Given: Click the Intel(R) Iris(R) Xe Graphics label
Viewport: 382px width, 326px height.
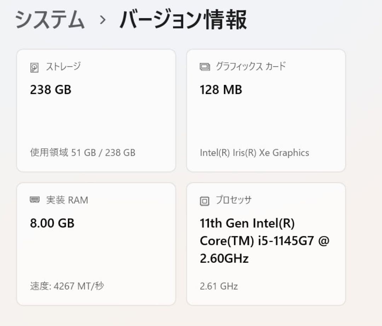Looking at the screenshot, I should 254,153.
